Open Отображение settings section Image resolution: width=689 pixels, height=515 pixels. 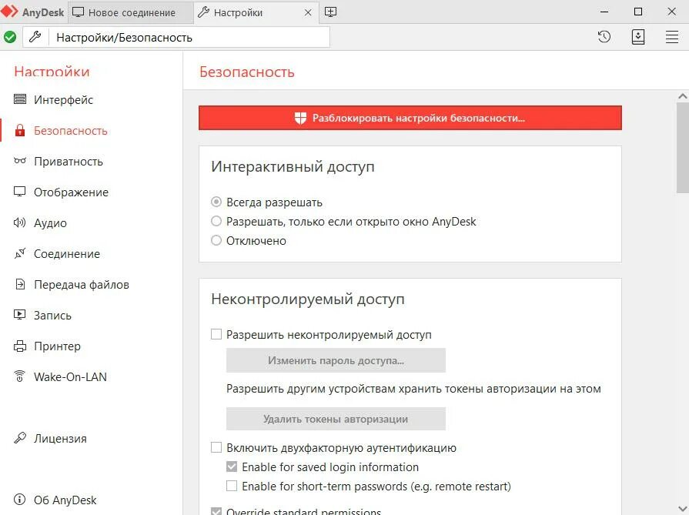pos(71,192)
